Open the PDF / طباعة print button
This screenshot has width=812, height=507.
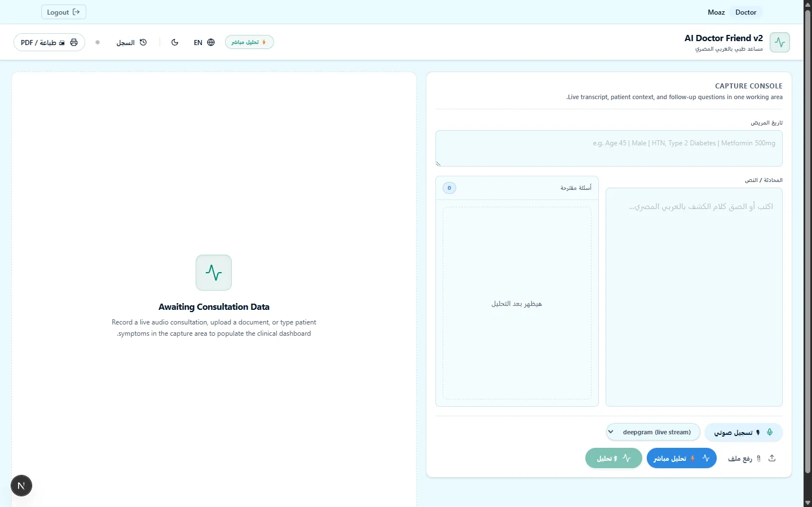50,42
